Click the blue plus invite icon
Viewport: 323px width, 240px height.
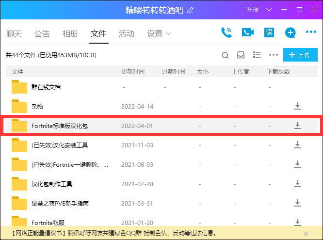pos(290,32)
